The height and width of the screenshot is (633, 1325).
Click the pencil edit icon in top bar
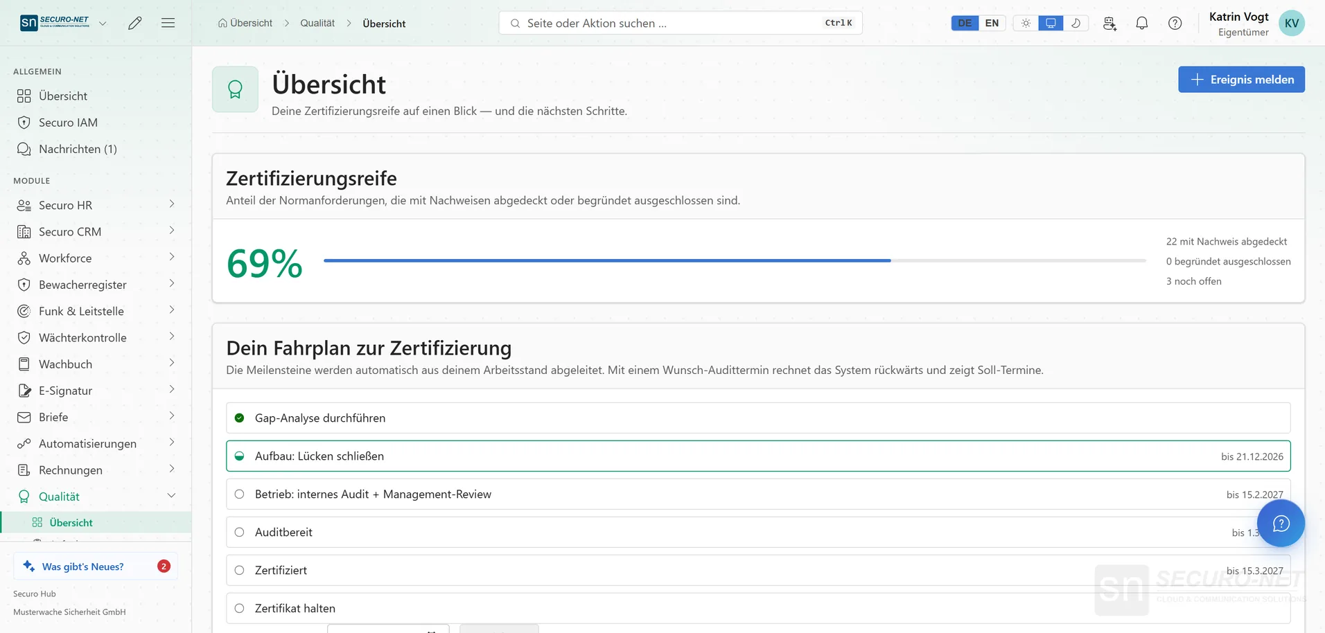[135, 23]
